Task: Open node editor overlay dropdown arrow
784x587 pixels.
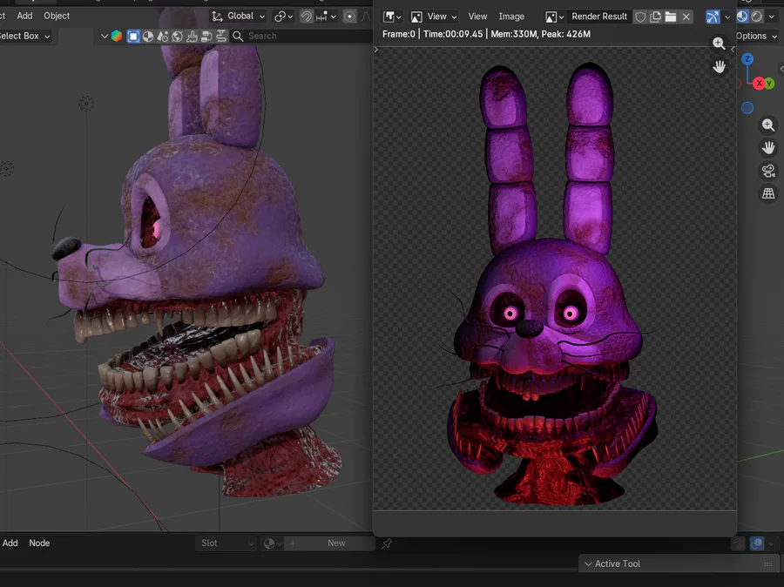Action: [772, 543]
